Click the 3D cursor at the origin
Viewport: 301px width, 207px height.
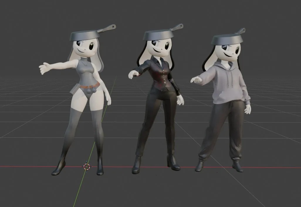coord(87,167)
